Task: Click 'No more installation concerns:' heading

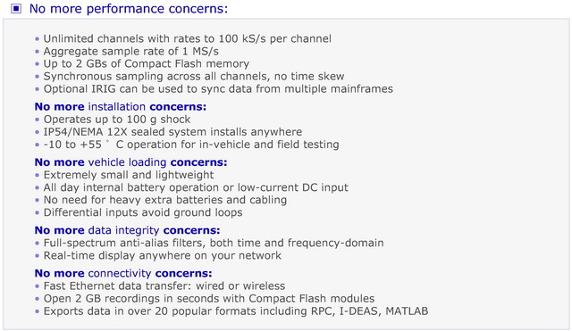Action: [x=121, y=107]
